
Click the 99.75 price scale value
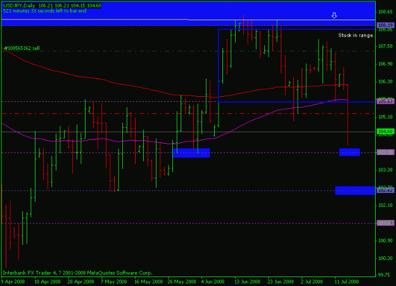386,275
